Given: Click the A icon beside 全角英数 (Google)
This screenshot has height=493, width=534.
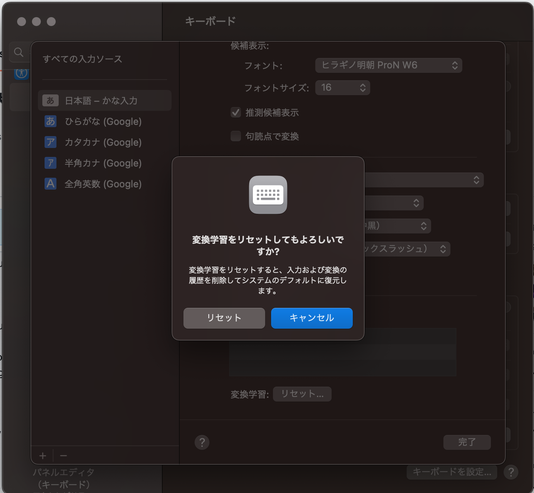Looking at the screenshot, I should click(x=51, y=184).
